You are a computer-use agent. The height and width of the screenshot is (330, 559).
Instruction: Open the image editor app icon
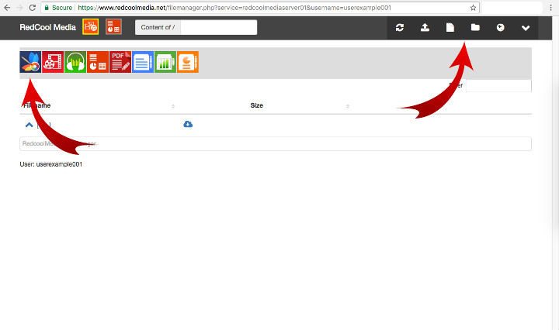[x=30, y=62]
